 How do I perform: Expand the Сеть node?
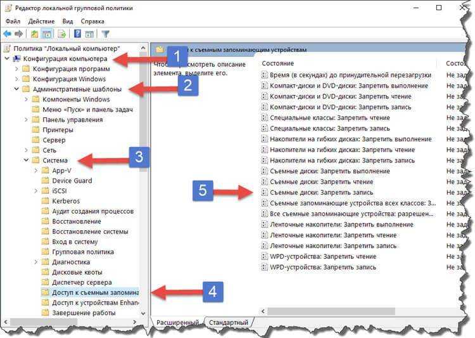coord(27,150)
